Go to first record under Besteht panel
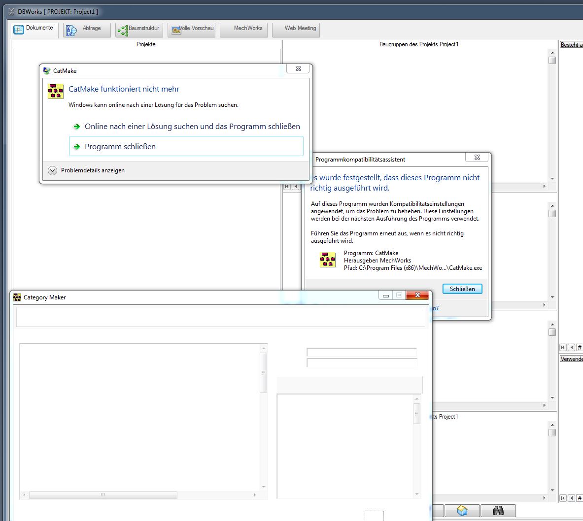 point(563,348)
